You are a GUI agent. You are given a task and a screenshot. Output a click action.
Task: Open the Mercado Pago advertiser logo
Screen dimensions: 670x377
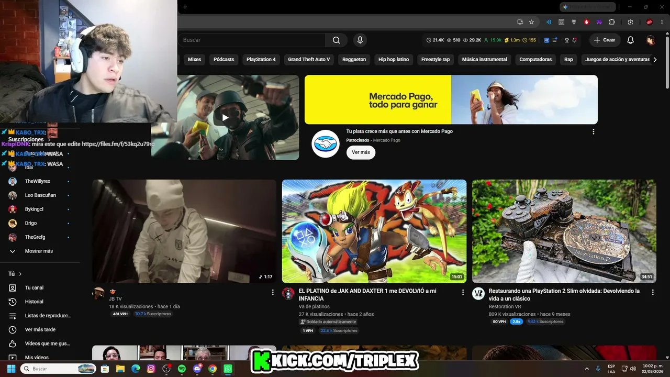point(326,143)
